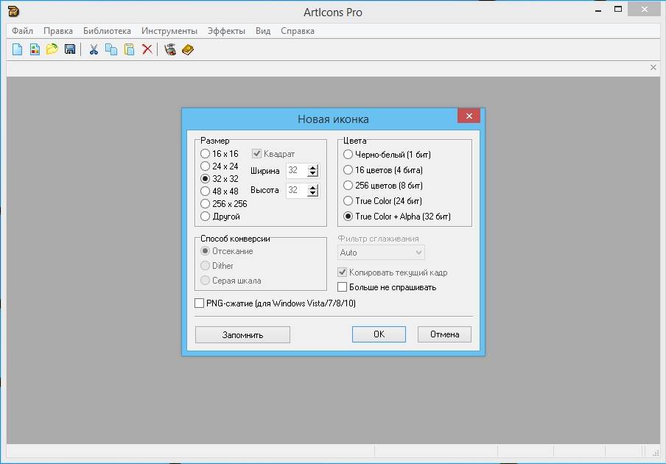Click the red X Delete icon

tap(147, 49)
